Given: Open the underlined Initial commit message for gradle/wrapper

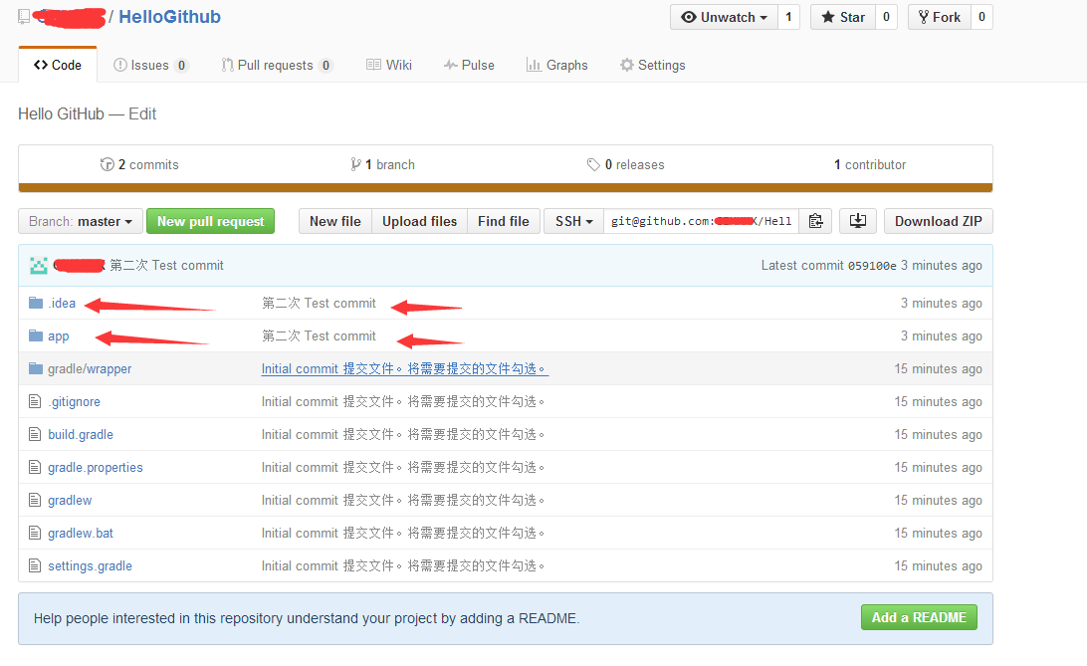Looking at the screenshot, I should pos(405,368).
